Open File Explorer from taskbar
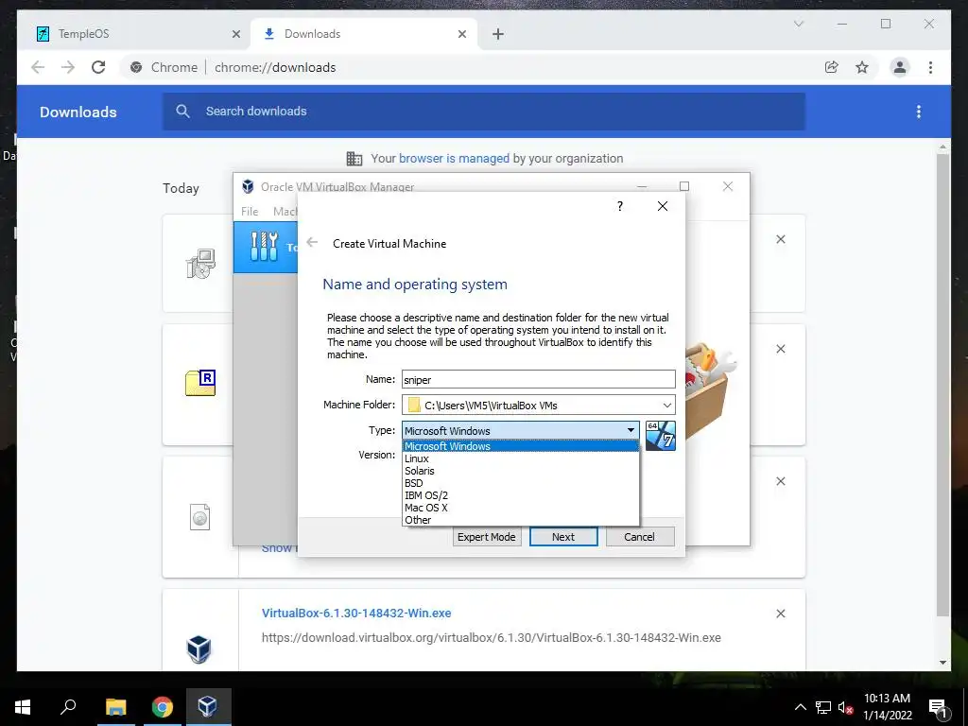The height and width of the screenshot is (726, 968). [x=116, y=707]
